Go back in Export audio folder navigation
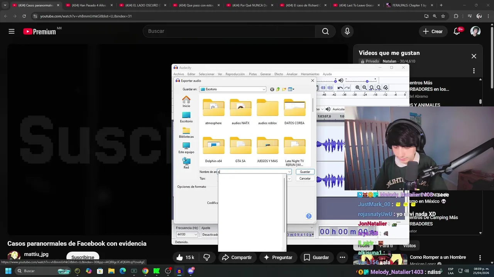 pos(272,89)
